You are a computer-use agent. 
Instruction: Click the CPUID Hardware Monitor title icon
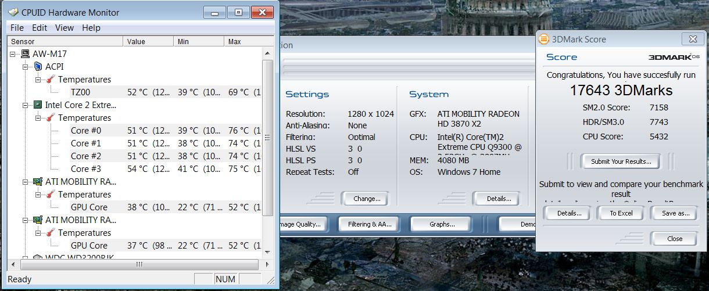point(14,13)
